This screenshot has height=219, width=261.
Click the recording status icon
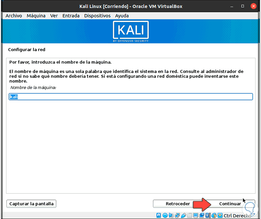202,215
